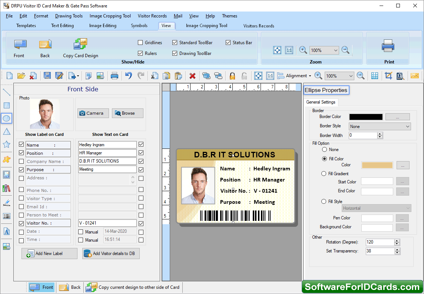Click Add Visitor details to DB button
The width and height of the screenshot is (424, 294).
tap(111, 254)
